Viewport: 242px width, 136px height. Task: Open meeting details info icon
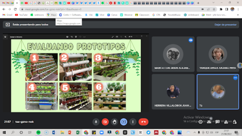(200, 122)
